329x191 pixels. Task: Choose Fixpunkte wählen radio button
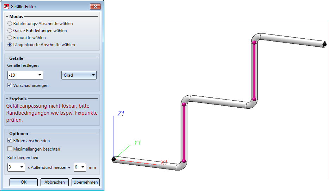tap(10, 38)
